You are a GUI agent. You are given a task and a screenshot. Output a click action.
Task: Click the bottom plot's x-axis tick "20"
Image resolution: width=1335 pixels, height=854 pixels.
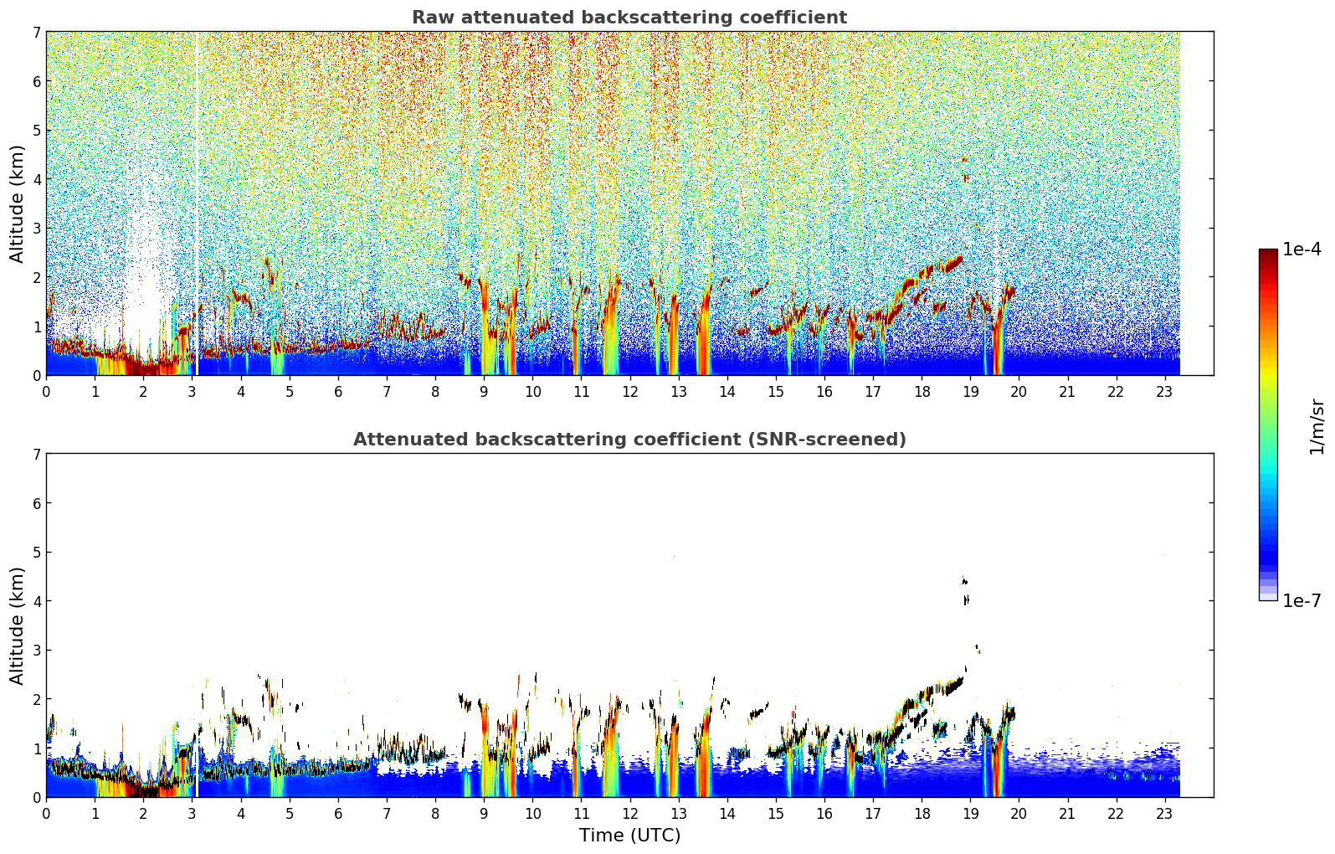point(1019,813)
